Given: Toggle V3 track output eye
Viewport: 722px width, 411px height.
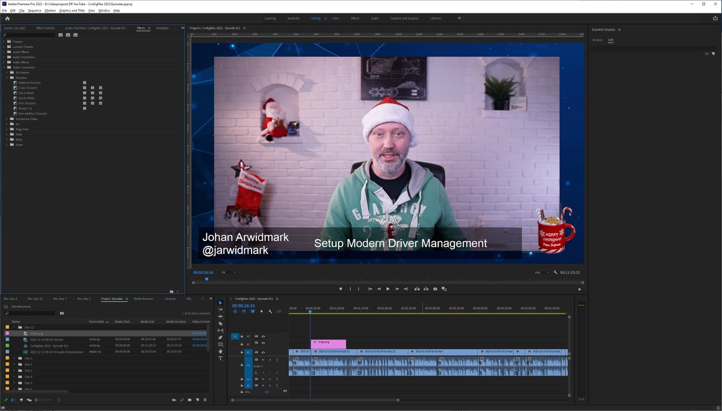Looking at the screenshot, I should (263, 336).
